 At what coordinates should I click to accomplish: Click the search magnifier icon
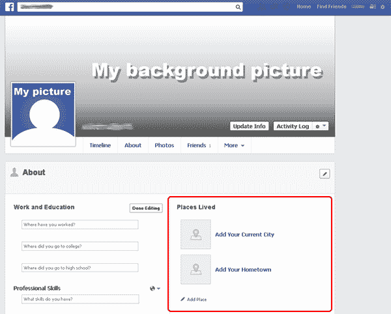pos(238,7)
